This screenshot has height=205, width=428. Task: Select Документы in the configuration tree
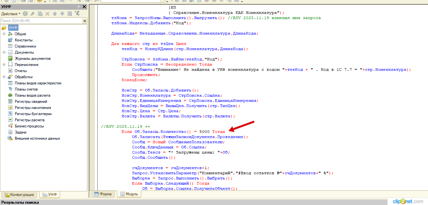click(24, 52)
